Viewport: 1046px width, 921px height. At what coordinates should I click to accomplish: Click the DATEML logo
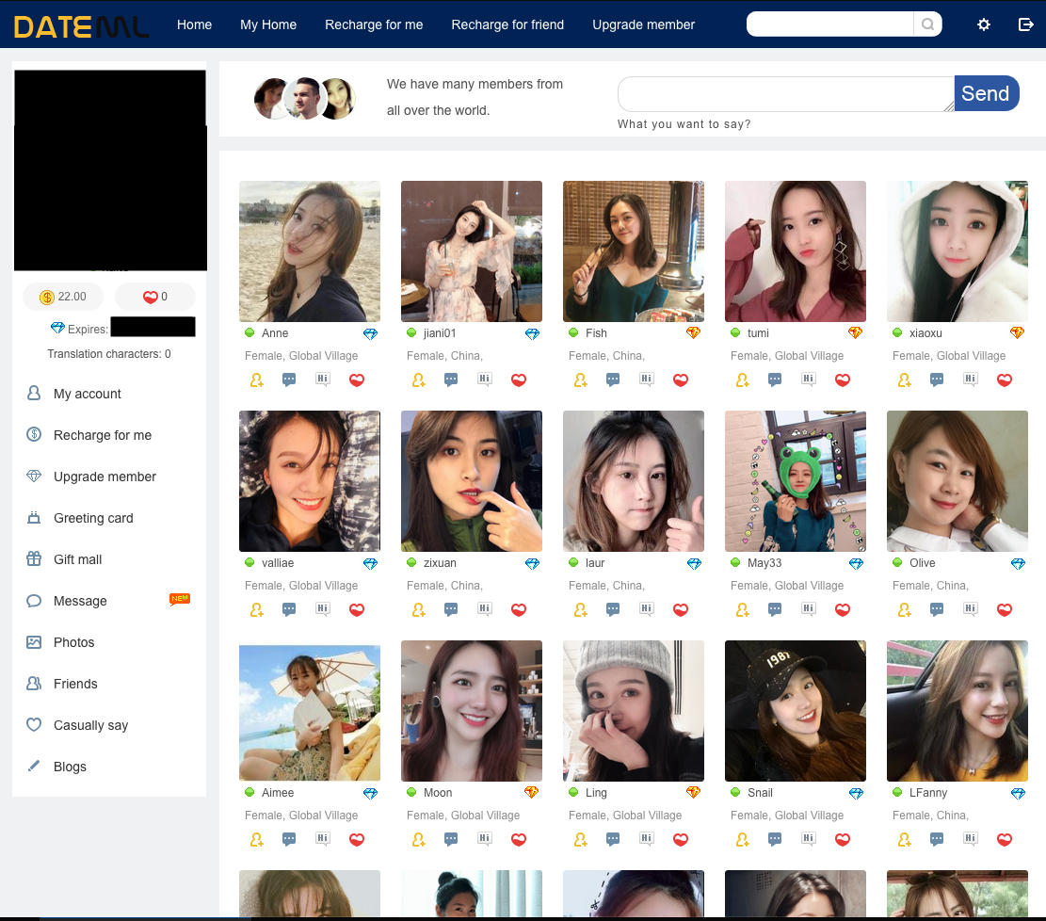click(x=81, y=26)
